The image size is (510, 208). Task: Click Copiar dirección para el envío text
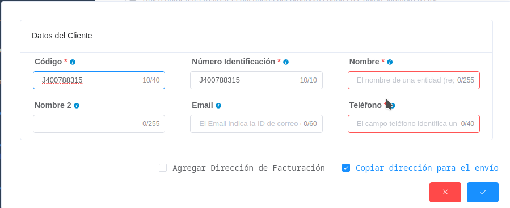tap(427, 168)
